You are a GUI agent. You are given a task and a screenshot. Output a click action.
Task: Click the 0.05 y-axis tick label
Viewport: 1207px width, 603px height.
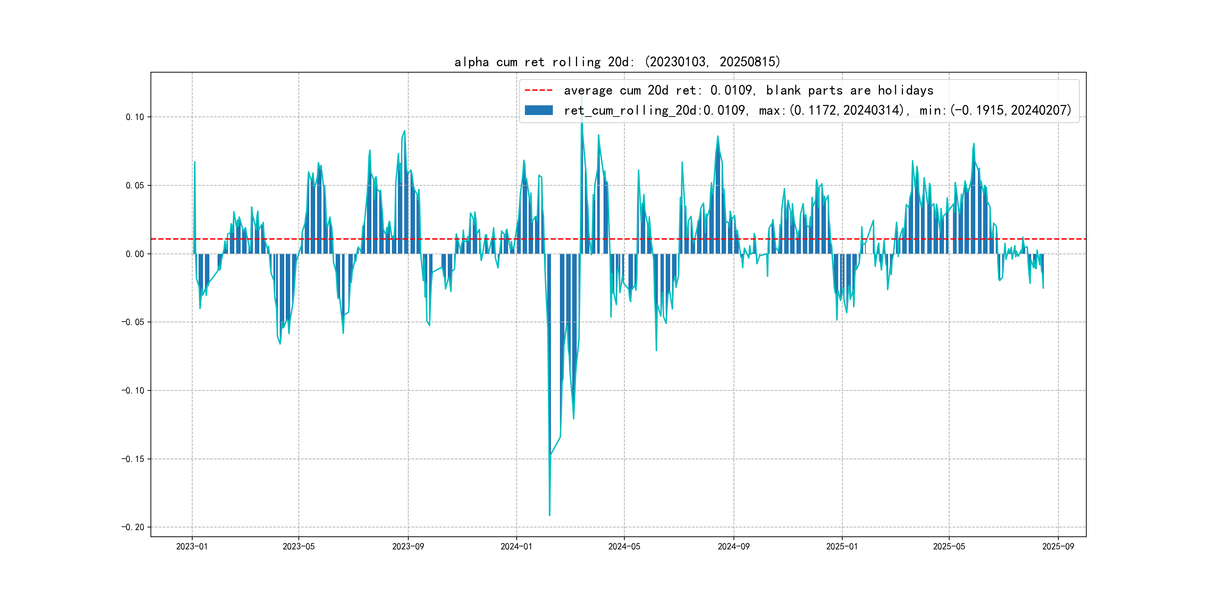coord(134,185)
